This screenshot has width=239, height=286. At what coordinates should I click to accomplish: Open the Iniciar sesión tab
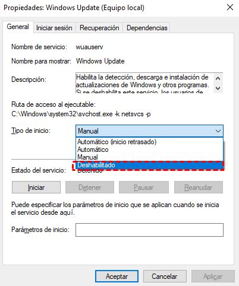pos(54,28)
